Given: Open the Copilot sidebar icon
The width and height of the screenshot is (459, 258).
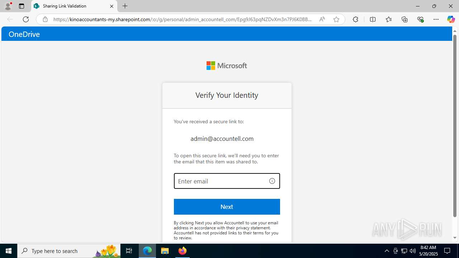Looking at the screenshot, I should [451, 19].
